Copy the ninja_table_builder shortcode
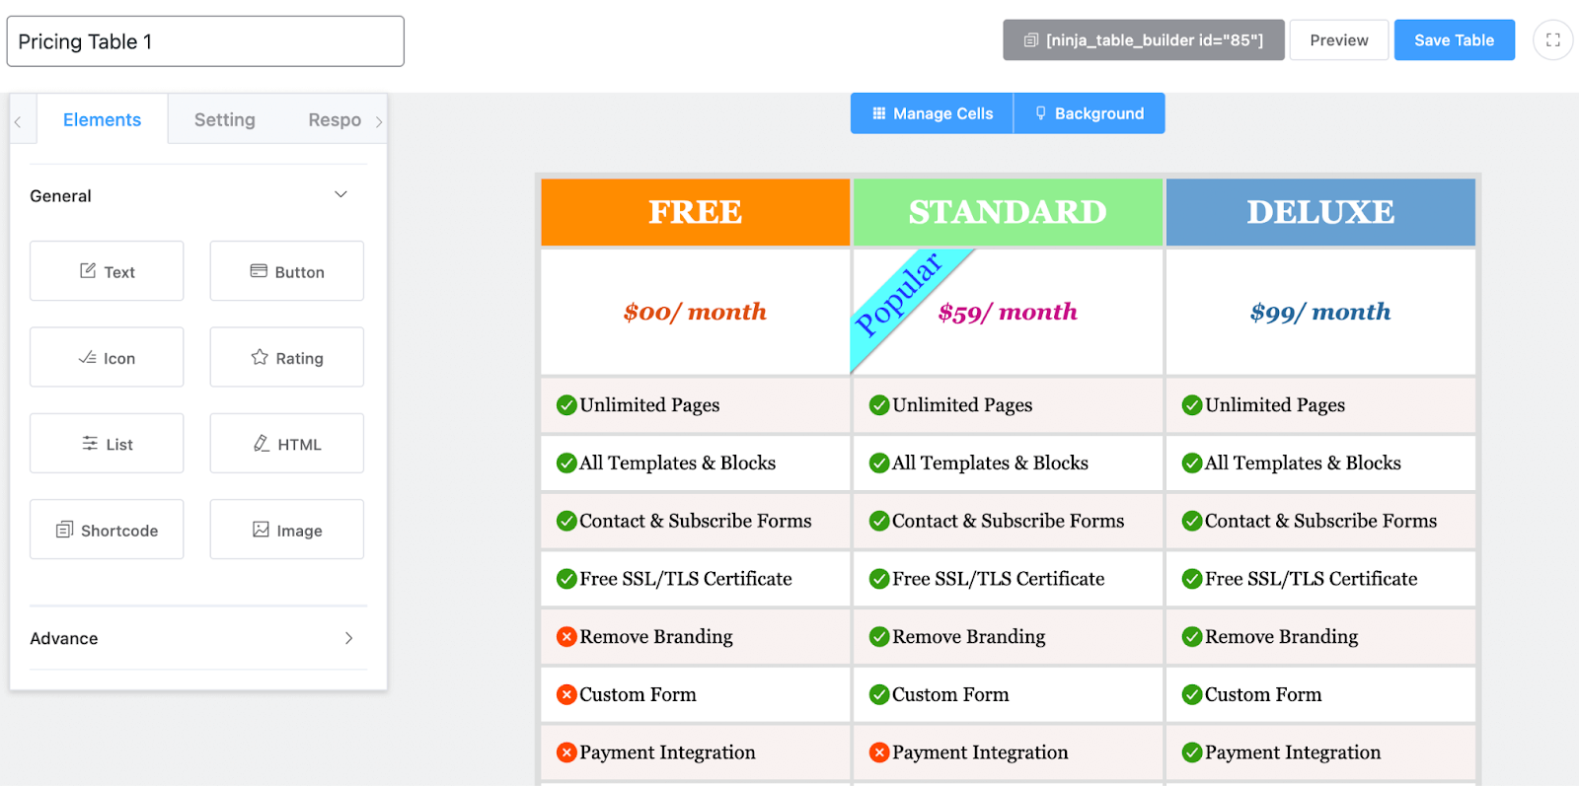The image size is (1579, 786). 1144,40
